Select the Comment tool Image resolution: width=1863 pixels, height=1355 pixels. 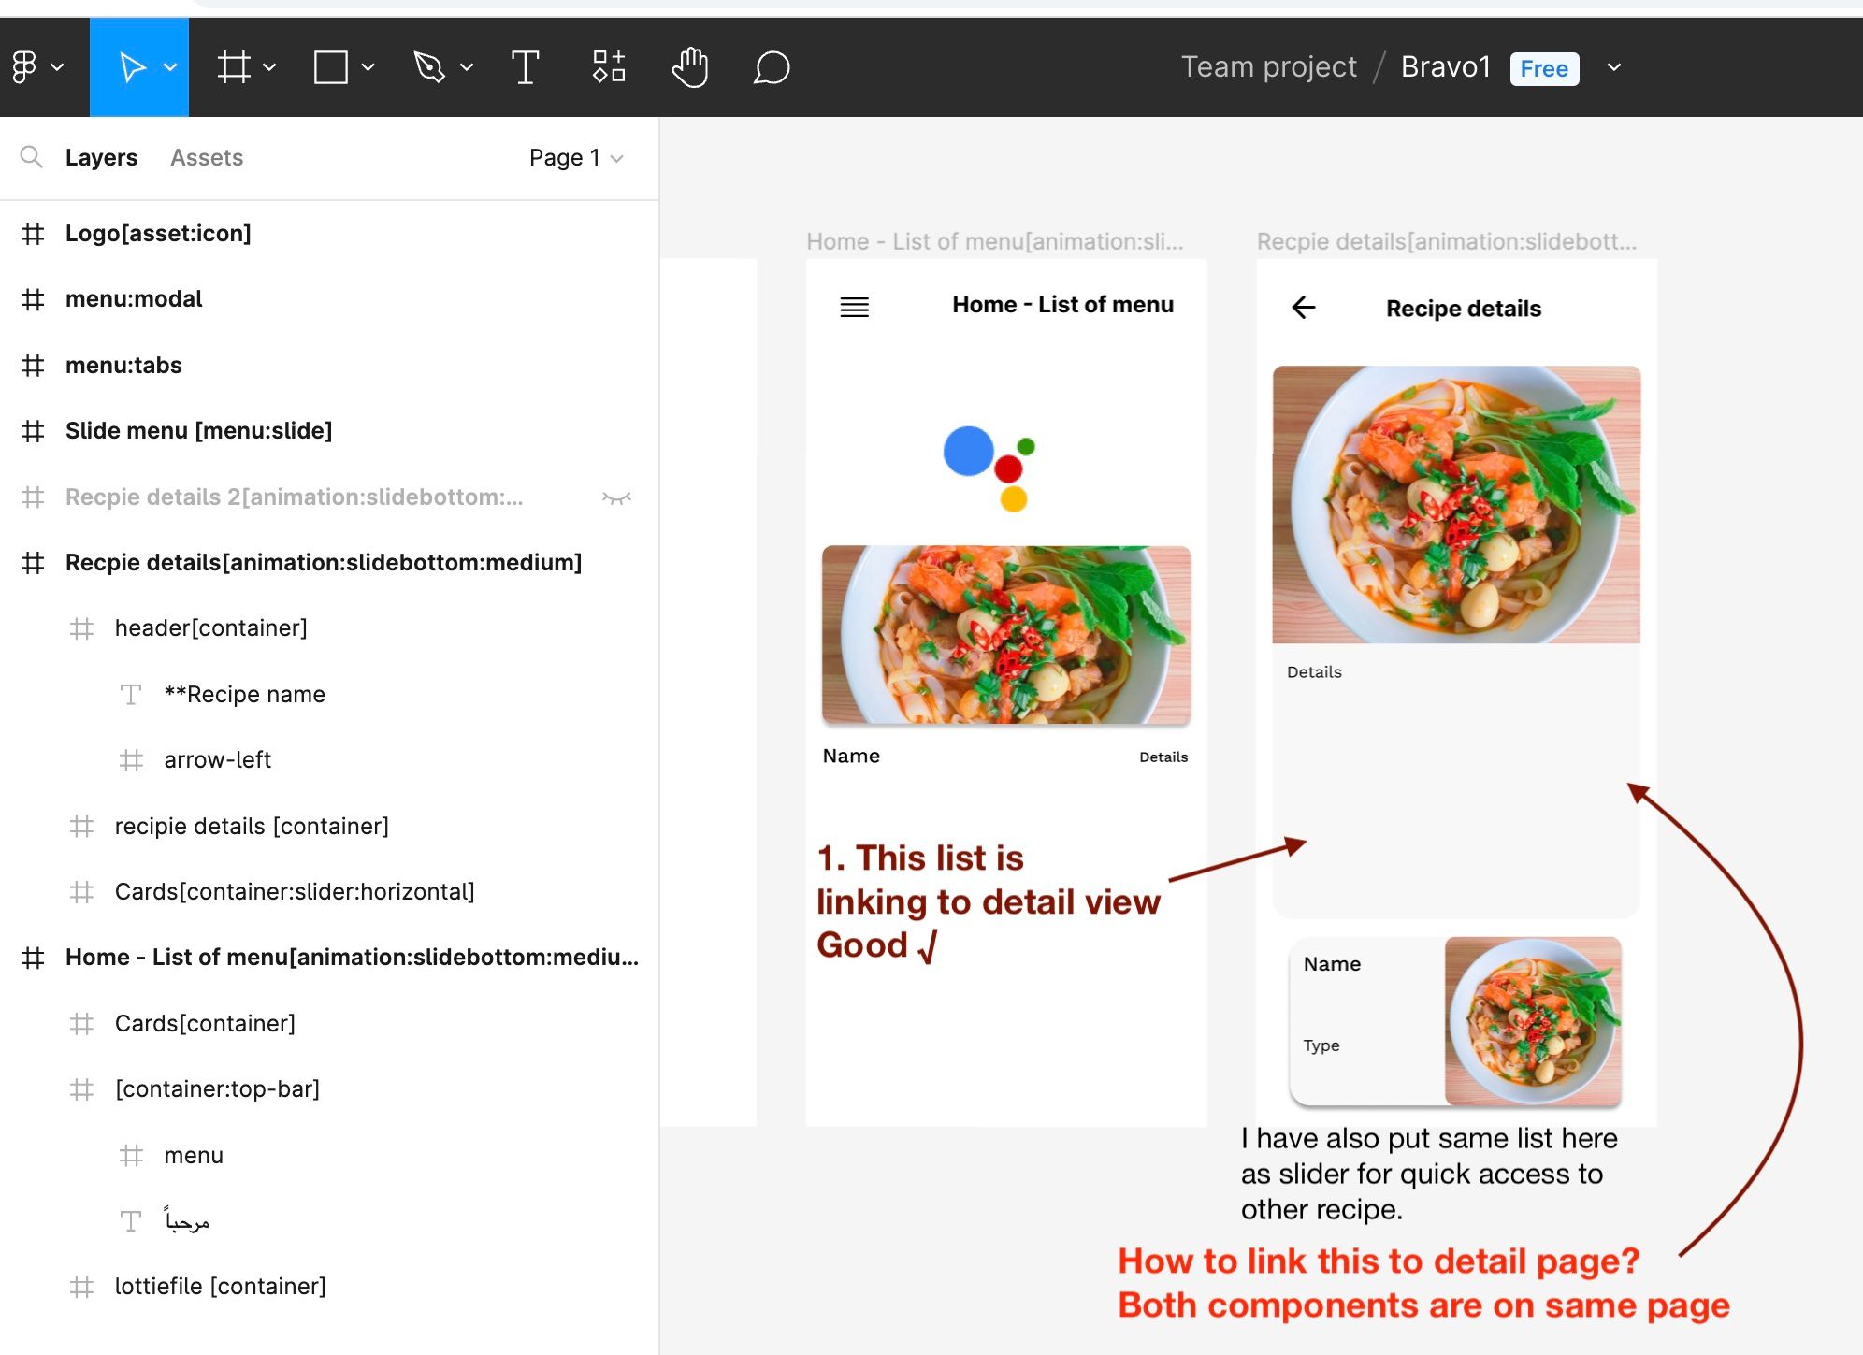click(772, 67)
